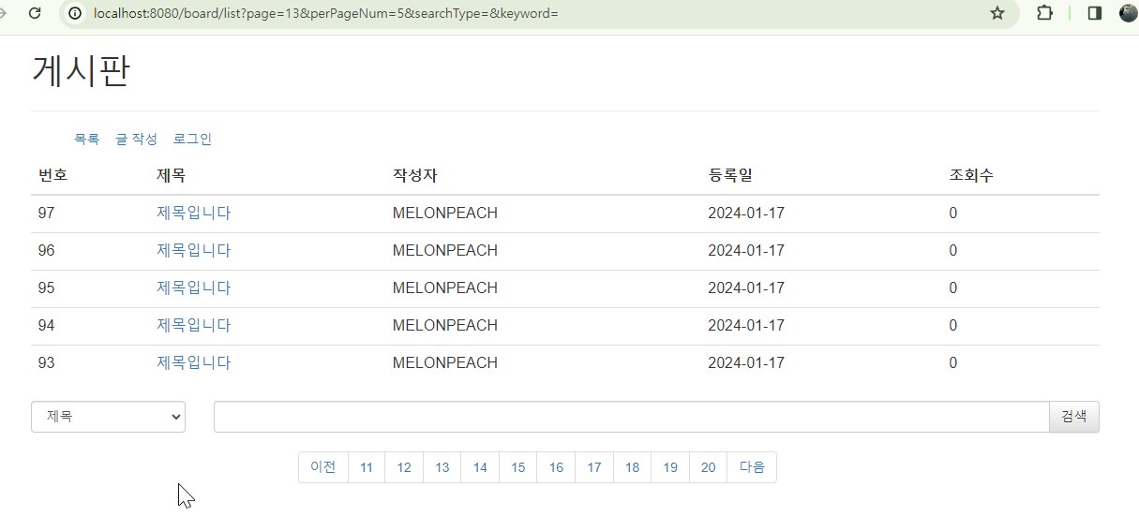Select pagination page 18
Screen dimensions: 1139x516
632,467
